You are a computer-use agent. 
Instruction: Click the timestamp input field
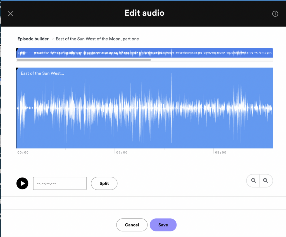point(60,183)
